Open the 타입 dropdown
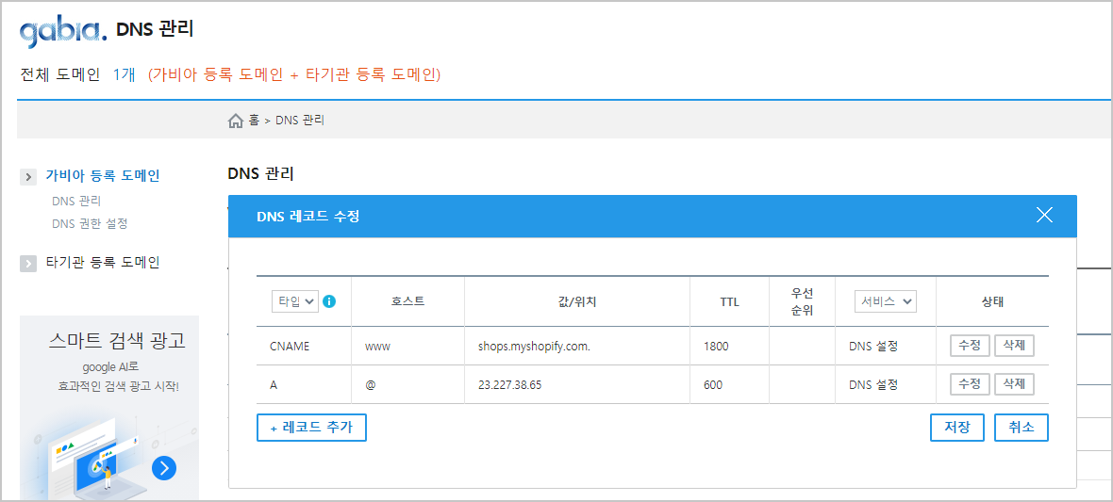This screenshot has width=1113, height=502. click(294, 301)
